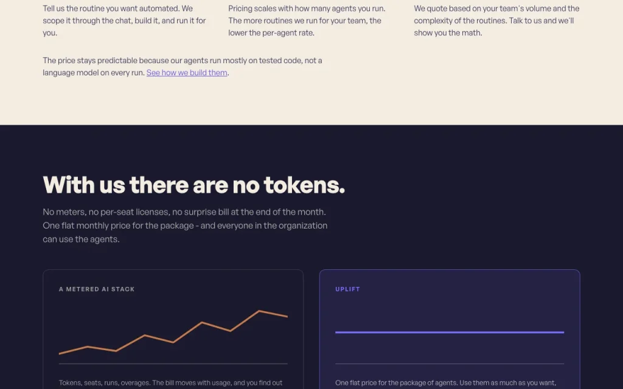Click the 'Pricing scales with how many agents' paragraph
Viewport: 623px width, 389px height.
click(x=307, y=21)
